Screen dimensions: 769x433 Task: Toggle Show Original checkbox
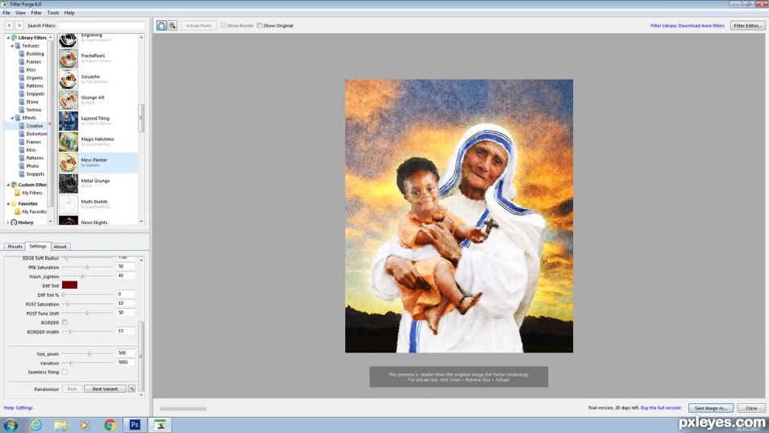point(260,26)
